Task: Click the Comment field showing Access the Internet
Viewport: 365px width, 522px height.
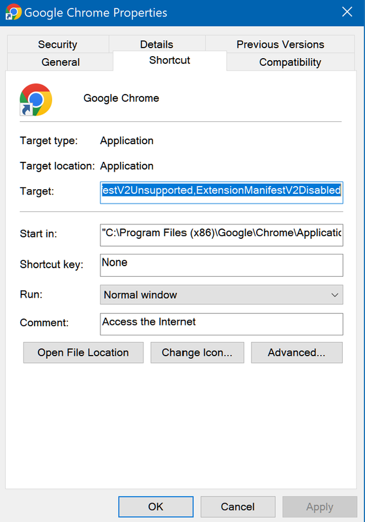Action: pos(222,324)
